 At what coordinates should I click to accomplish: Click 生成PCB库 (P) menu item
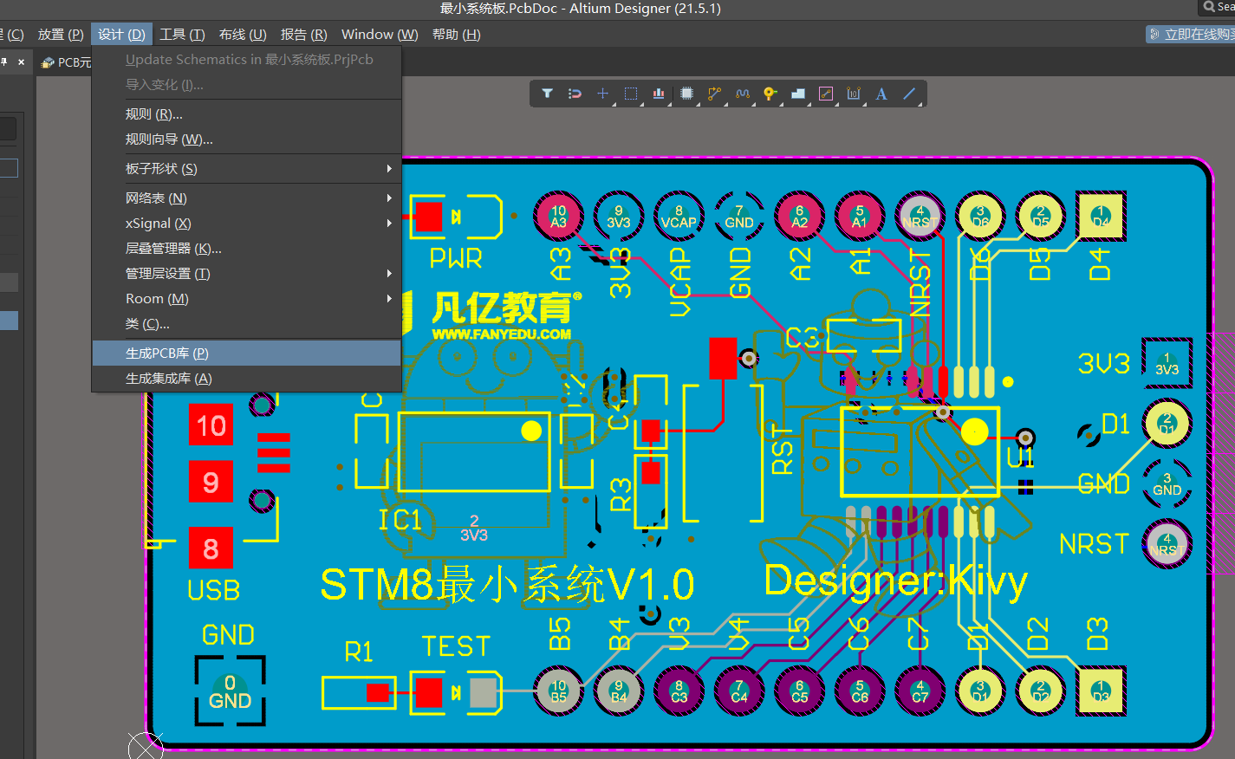pyautogui.click(x=246, y=354)
